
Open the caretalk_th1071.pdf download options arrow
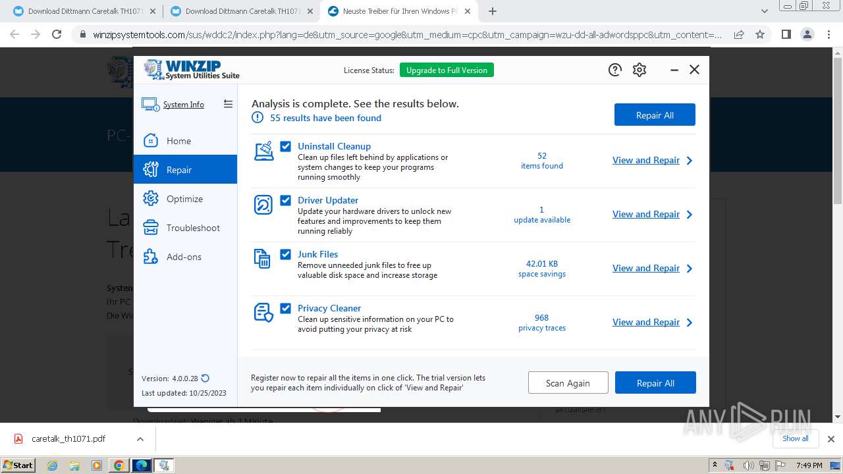pos(140,439)
